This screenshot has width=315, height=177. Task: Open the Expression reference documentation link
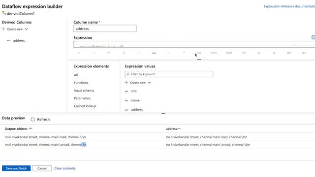(289, 6)
